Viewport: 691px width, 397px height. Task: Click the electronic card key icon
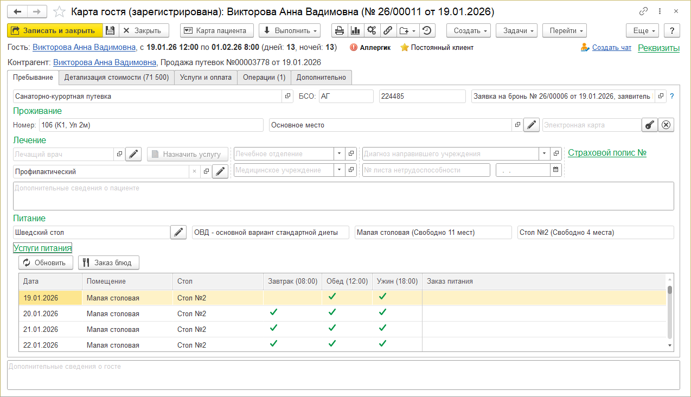[649, 125]
